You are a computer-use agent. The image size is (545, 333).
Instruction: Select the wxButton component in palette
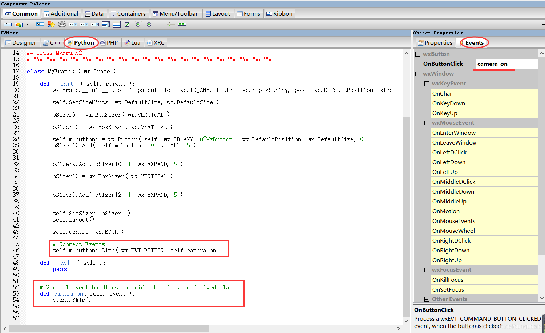point(8,24)
